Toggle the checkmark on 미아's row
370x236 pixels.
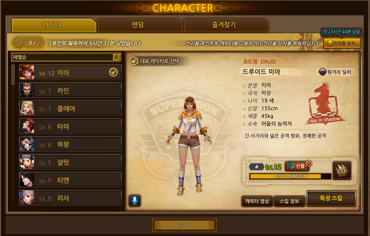(x=113, y=72)
